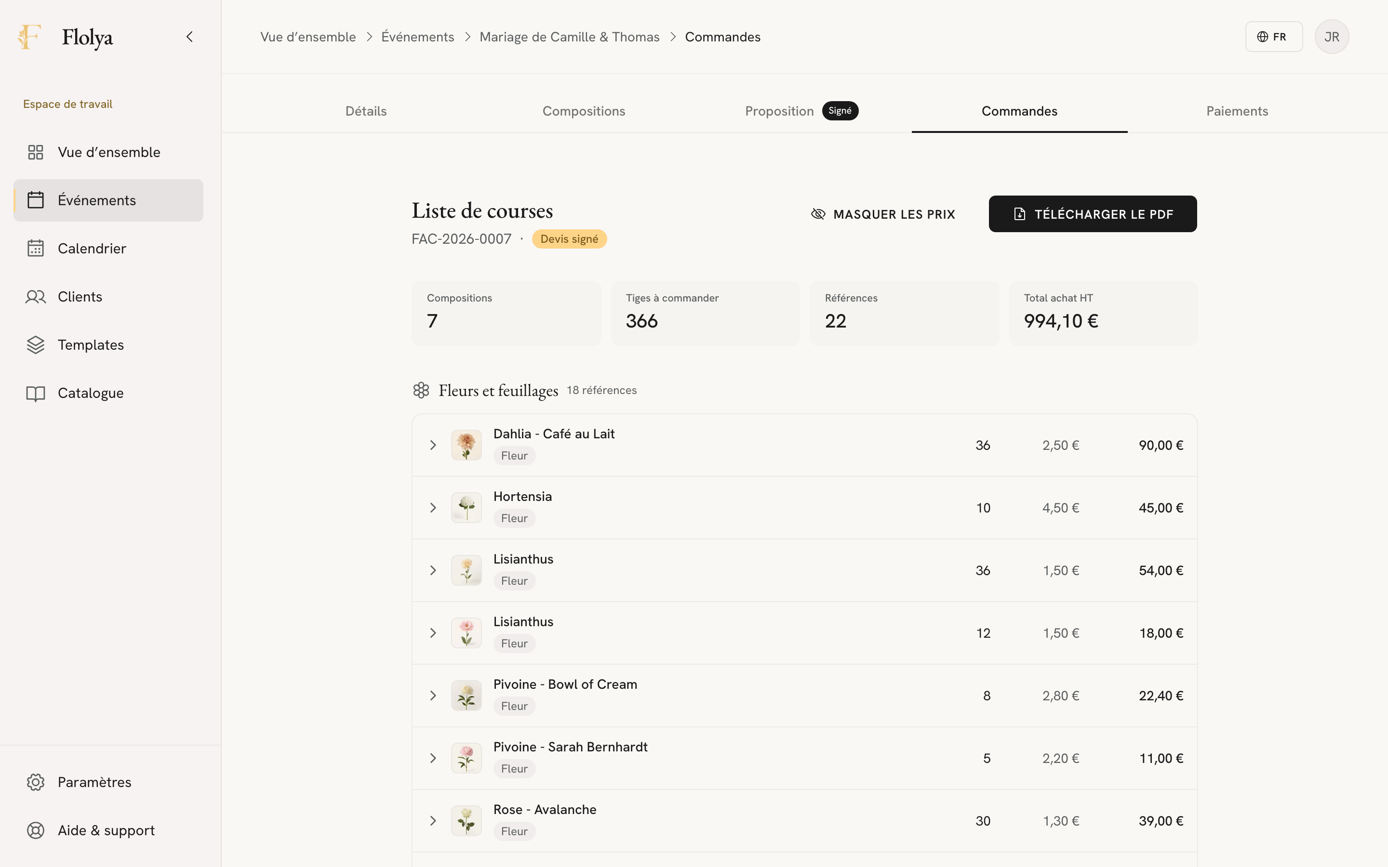The height and width of the screenshot is (867, 1388).
Task: Click the Liste de courses heading
Action: (482, 210)
